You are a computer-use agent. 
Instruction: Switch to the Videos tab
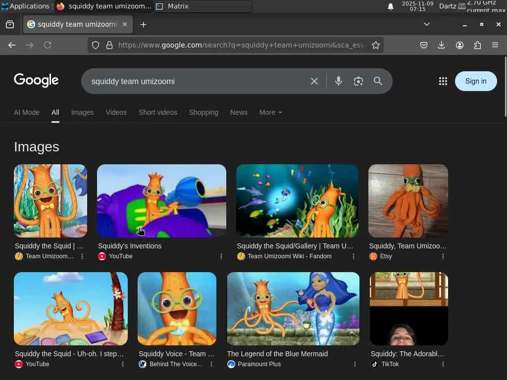tap(116, 112)
